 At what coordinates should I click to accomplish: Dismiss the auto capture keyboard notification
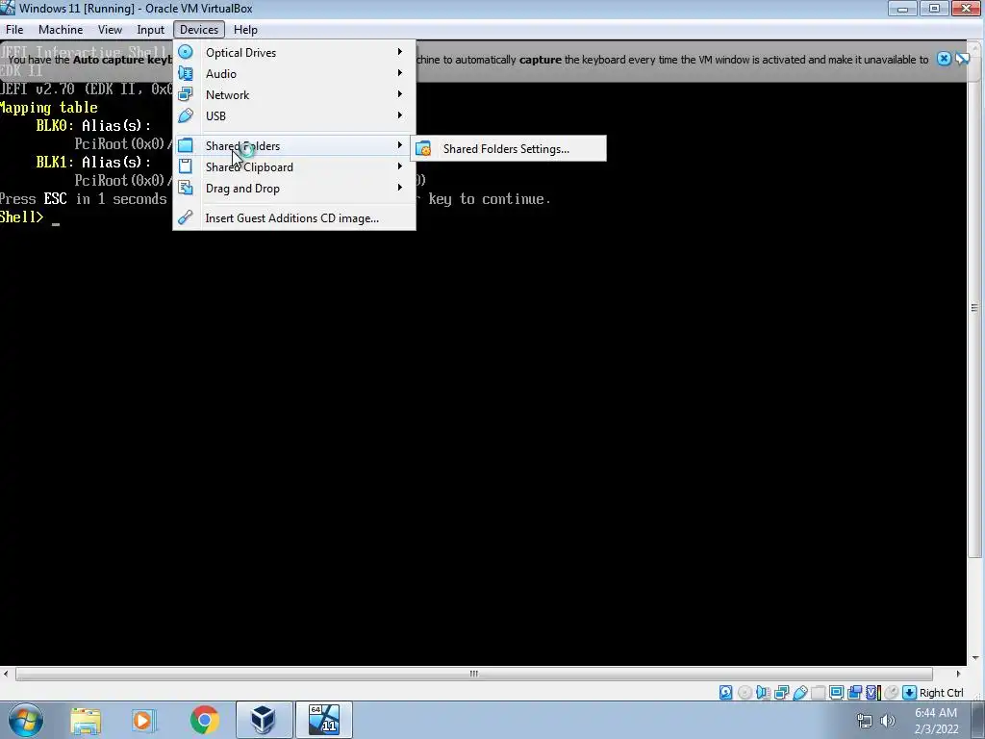pyautogui.click(x=944, y=59)
